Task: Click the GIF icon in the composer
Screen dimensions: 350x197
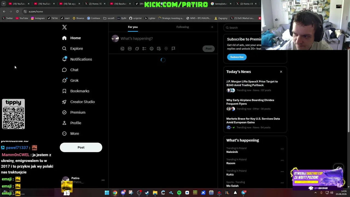Action: pyautogui.click(x=130, y=49)
